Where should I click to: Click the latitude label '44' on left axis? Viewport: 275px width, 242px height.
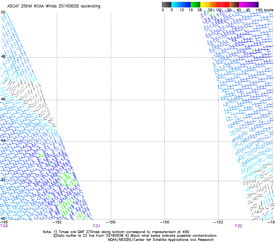(3, 140)
